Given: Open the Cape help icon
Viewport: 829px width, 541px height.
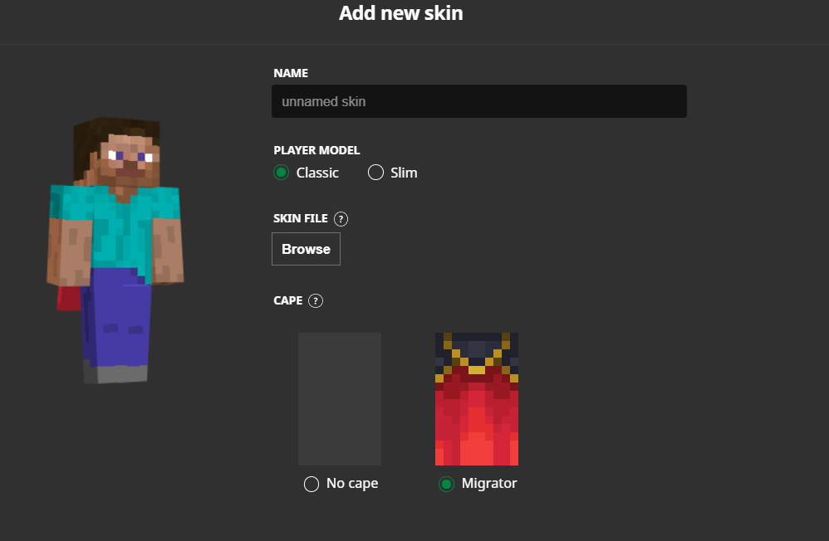Looking at the screenshot, I should [316, 300].
